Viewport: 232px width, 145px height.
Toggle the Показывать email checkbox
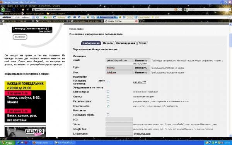108,115
